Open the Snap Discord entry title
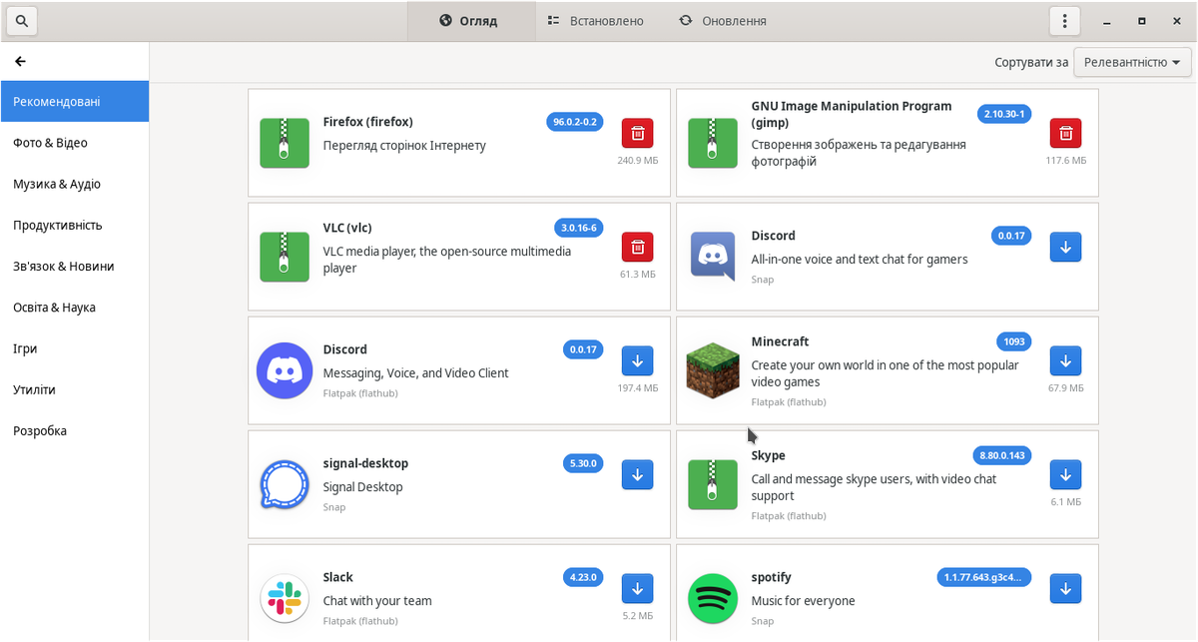The height and width of the screenshot is (642, 1198). (x=773, y=236)
